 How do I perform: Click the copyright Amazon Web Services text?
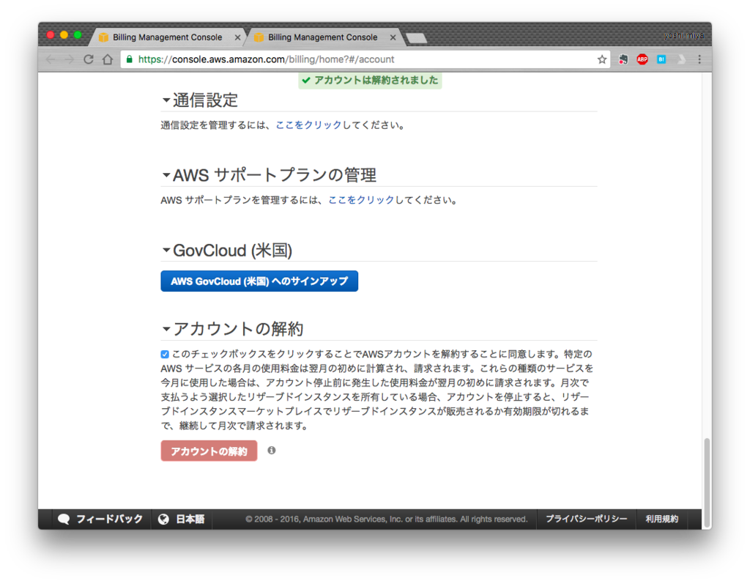click(387, 519)
